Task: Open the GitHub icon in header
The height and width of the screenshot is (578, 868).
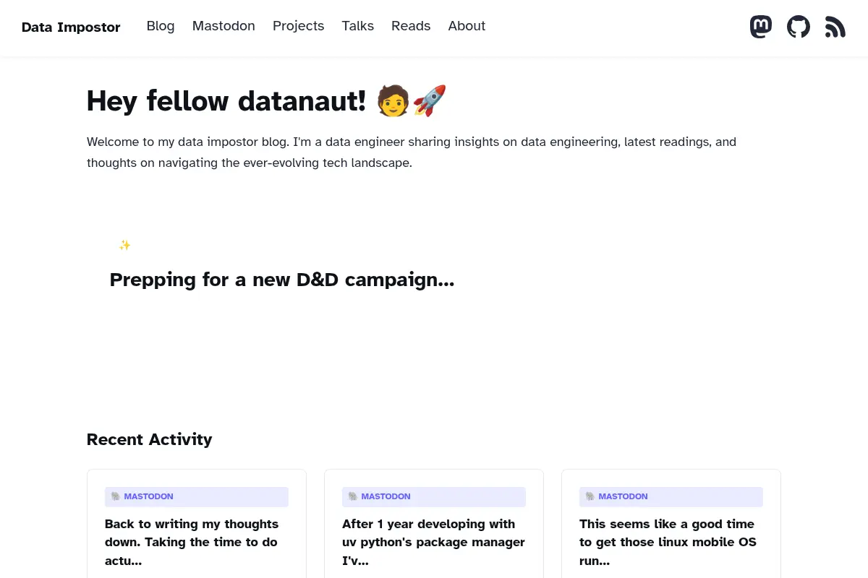Action: pyautogui.click(x=799, y=27)
